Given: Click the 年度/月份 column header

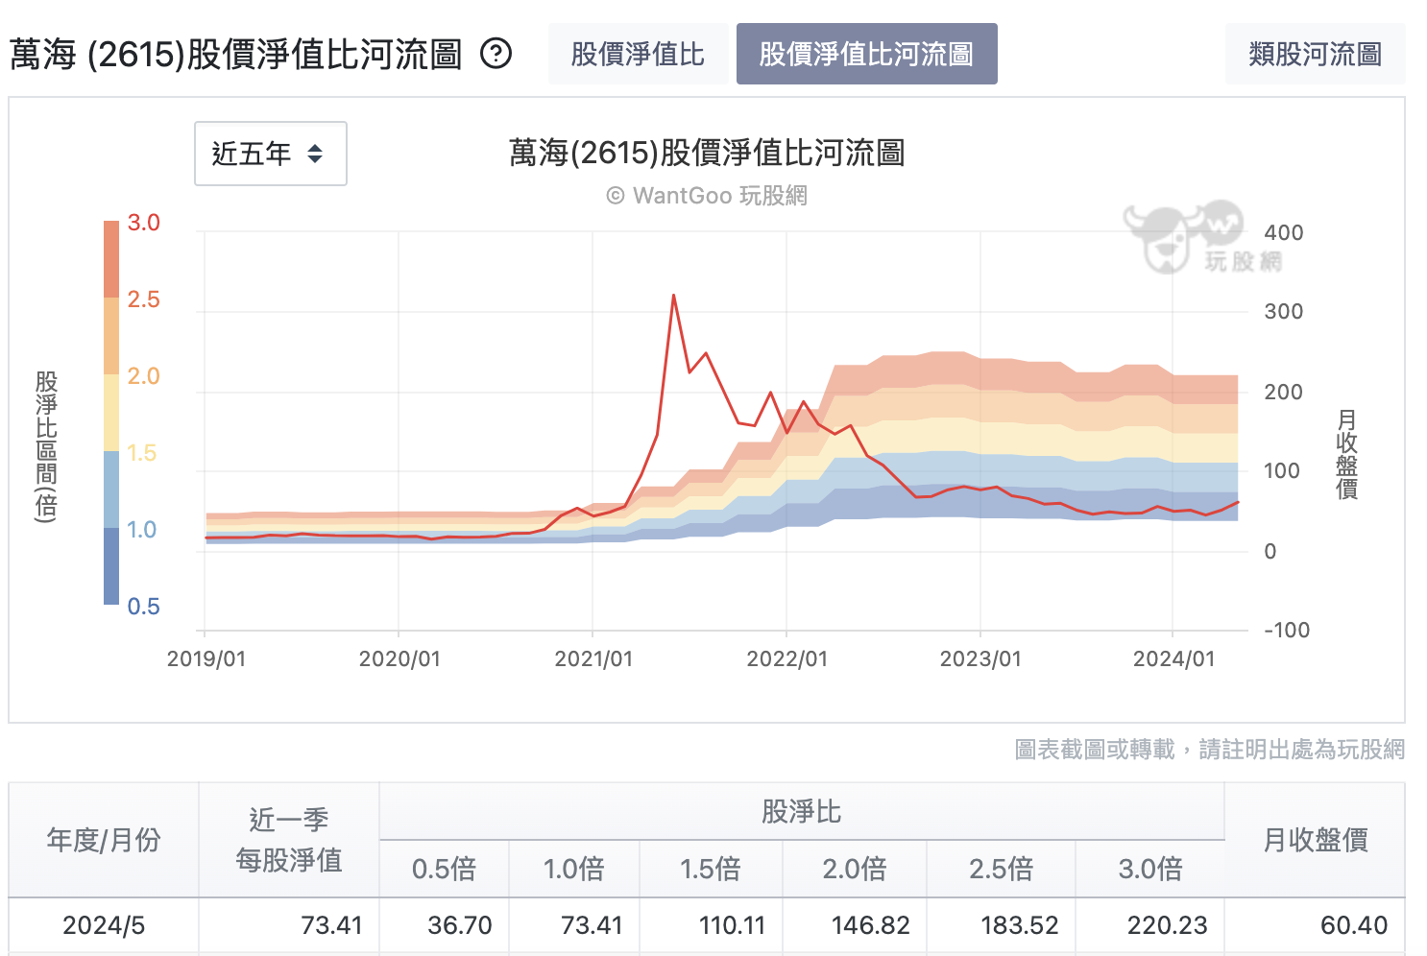Looking at the screenshot, I should tap(104, 840).
